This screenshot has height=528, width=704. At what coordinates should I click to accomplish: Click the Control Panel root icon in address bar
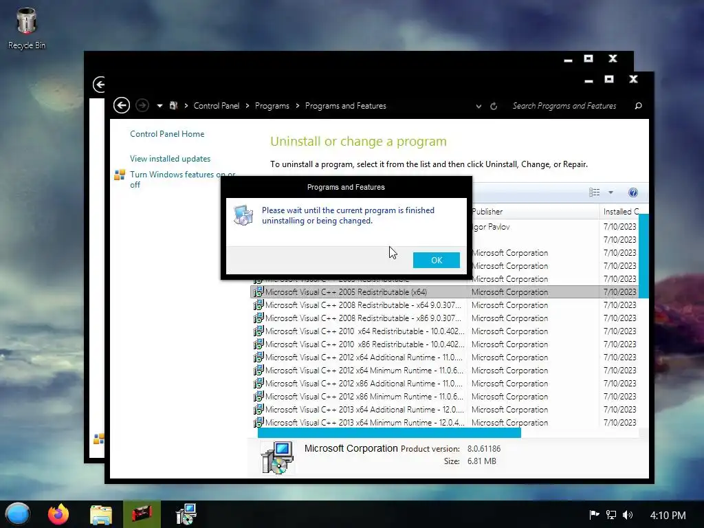(x=173, y=105)
